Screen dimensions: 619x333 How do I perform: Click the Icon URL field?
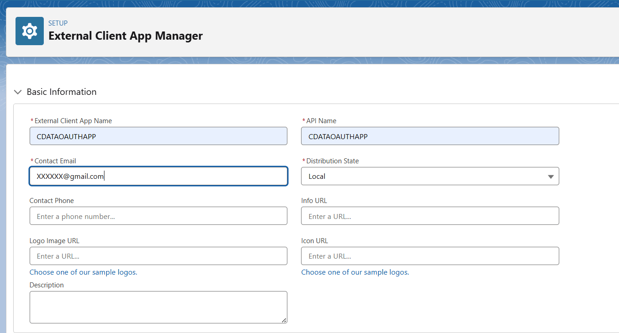[430, 256]
